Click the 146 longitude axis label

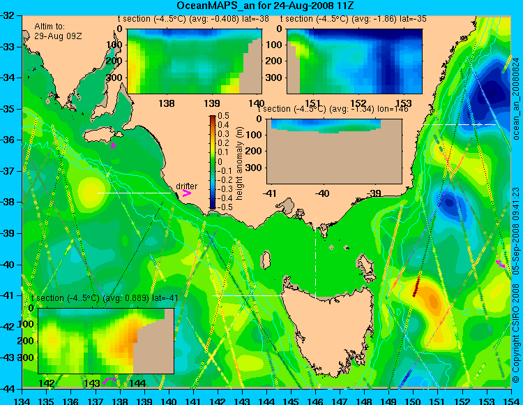pyautogui.click(x=315, y=401)
